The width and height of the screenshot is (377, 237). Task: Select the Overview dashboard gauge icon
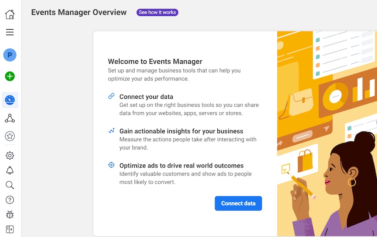(10, 100)
